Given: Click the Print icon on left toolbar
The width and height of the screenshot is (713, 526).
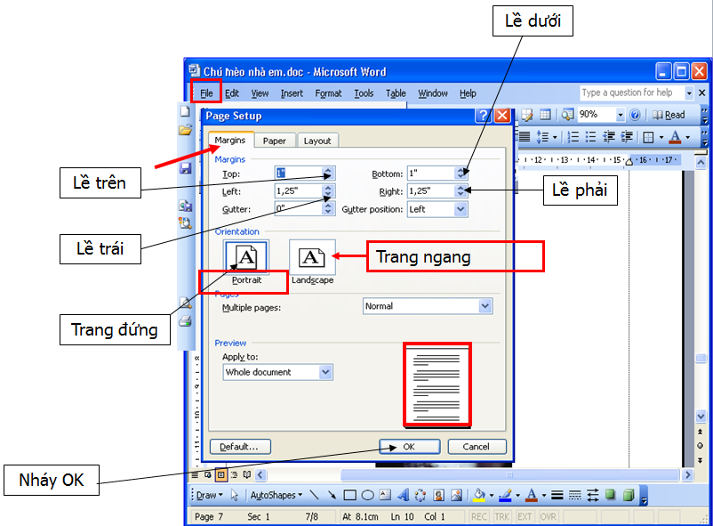Looking at the screenshot, I should click(185, 321).
